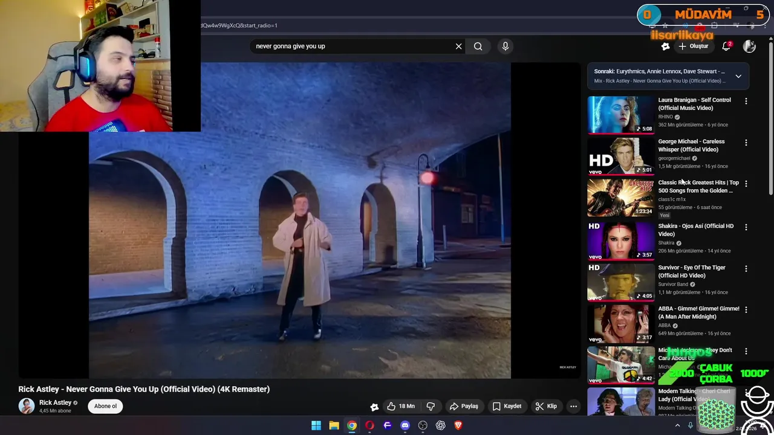Click the Chrome taskbar icon
This screenshot has height=435, width=774.
(x=352, y=425)
